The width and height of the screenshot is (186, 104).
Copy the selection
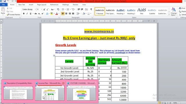(10, 12)
